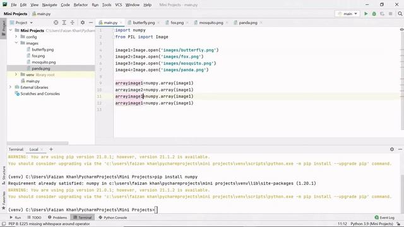The height and width of the screenshot is (227, 404).
Task: Collapse the Mini Projects root folder
Action: point(11,30)
